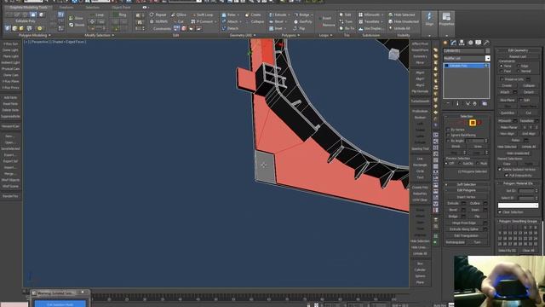Expand the Modify Selection ribbon panel
Image resolution: width=545 pixels, height=307 pixels.
[99, 35]
